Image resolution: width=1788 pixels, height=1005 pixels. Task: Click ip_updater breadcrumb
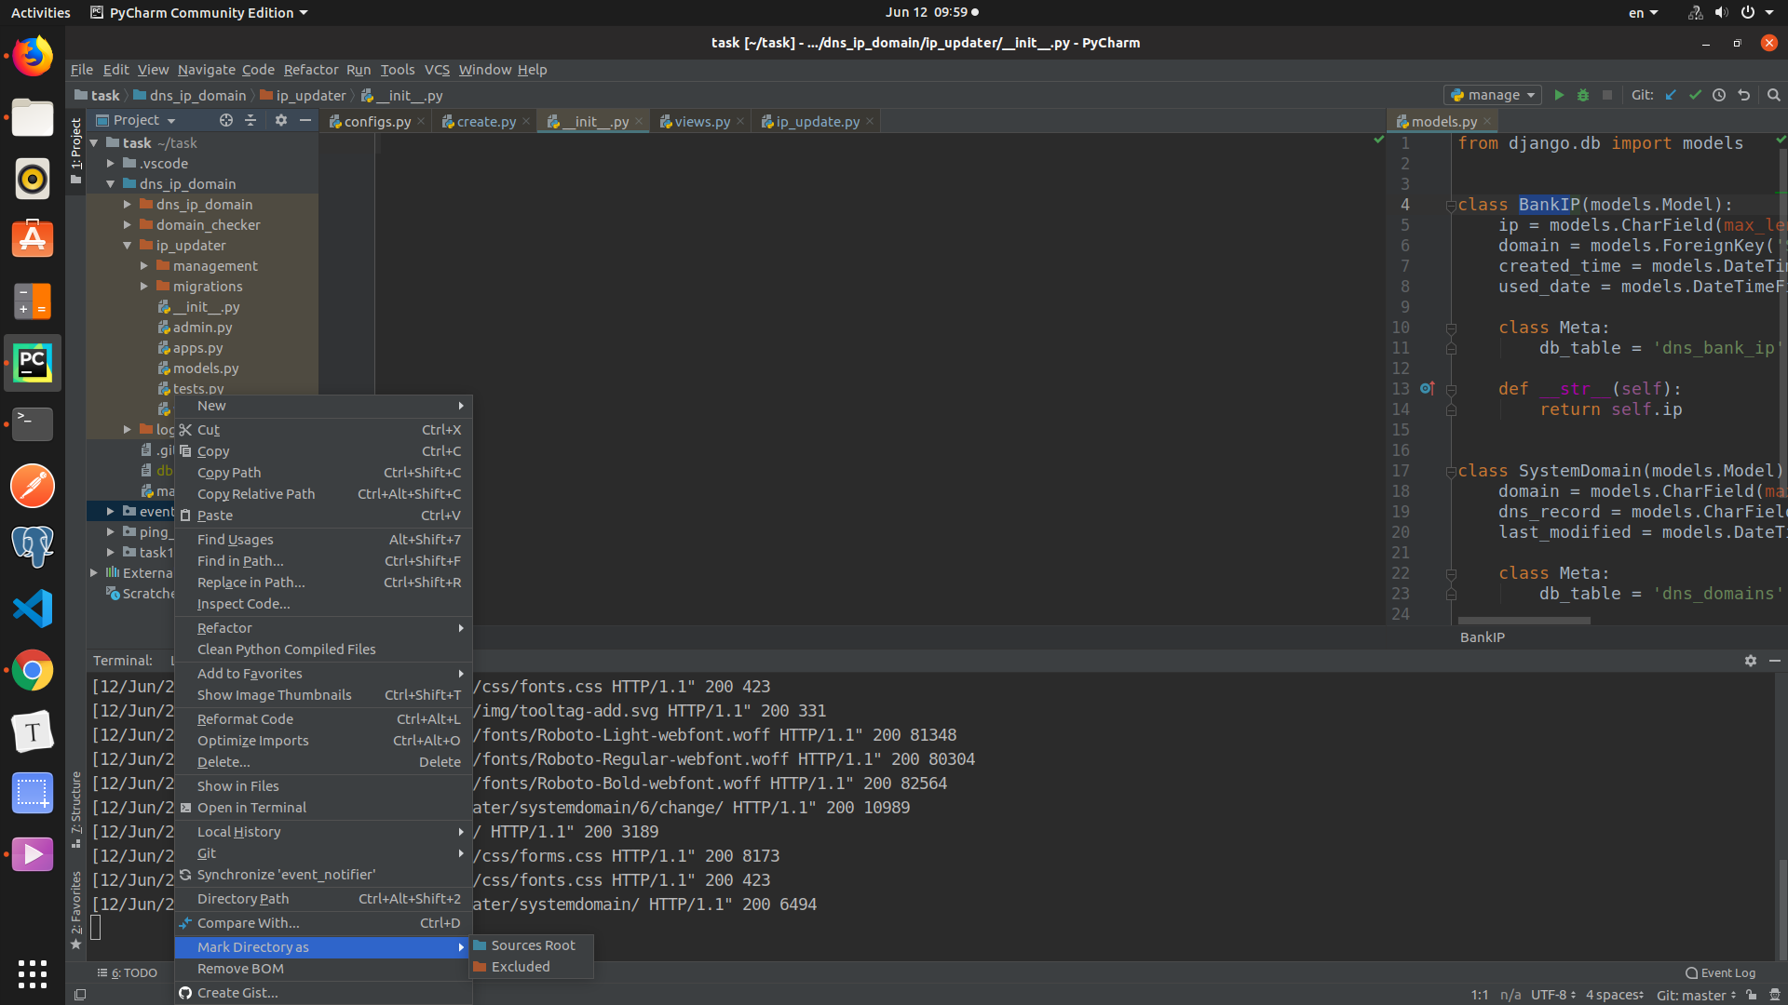click(303, 95)
